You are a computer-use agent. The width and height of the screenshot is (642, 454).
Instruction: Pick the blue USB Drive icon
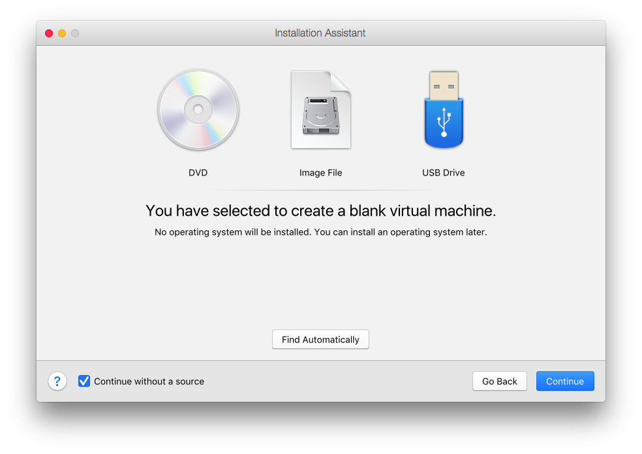[444, 110]
